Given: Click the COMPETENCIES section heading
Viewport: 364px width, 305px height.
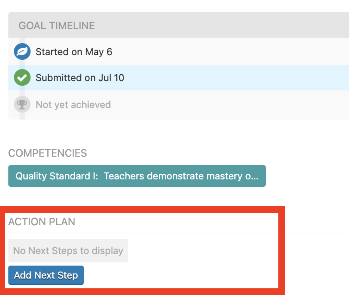Looking at the screenshot, I should coord(48,153).
